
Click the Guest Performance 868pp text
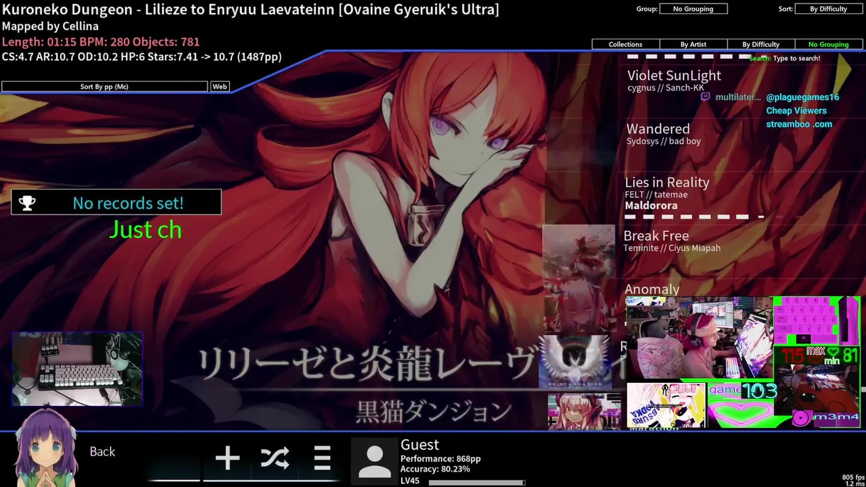tap(440, 459)
